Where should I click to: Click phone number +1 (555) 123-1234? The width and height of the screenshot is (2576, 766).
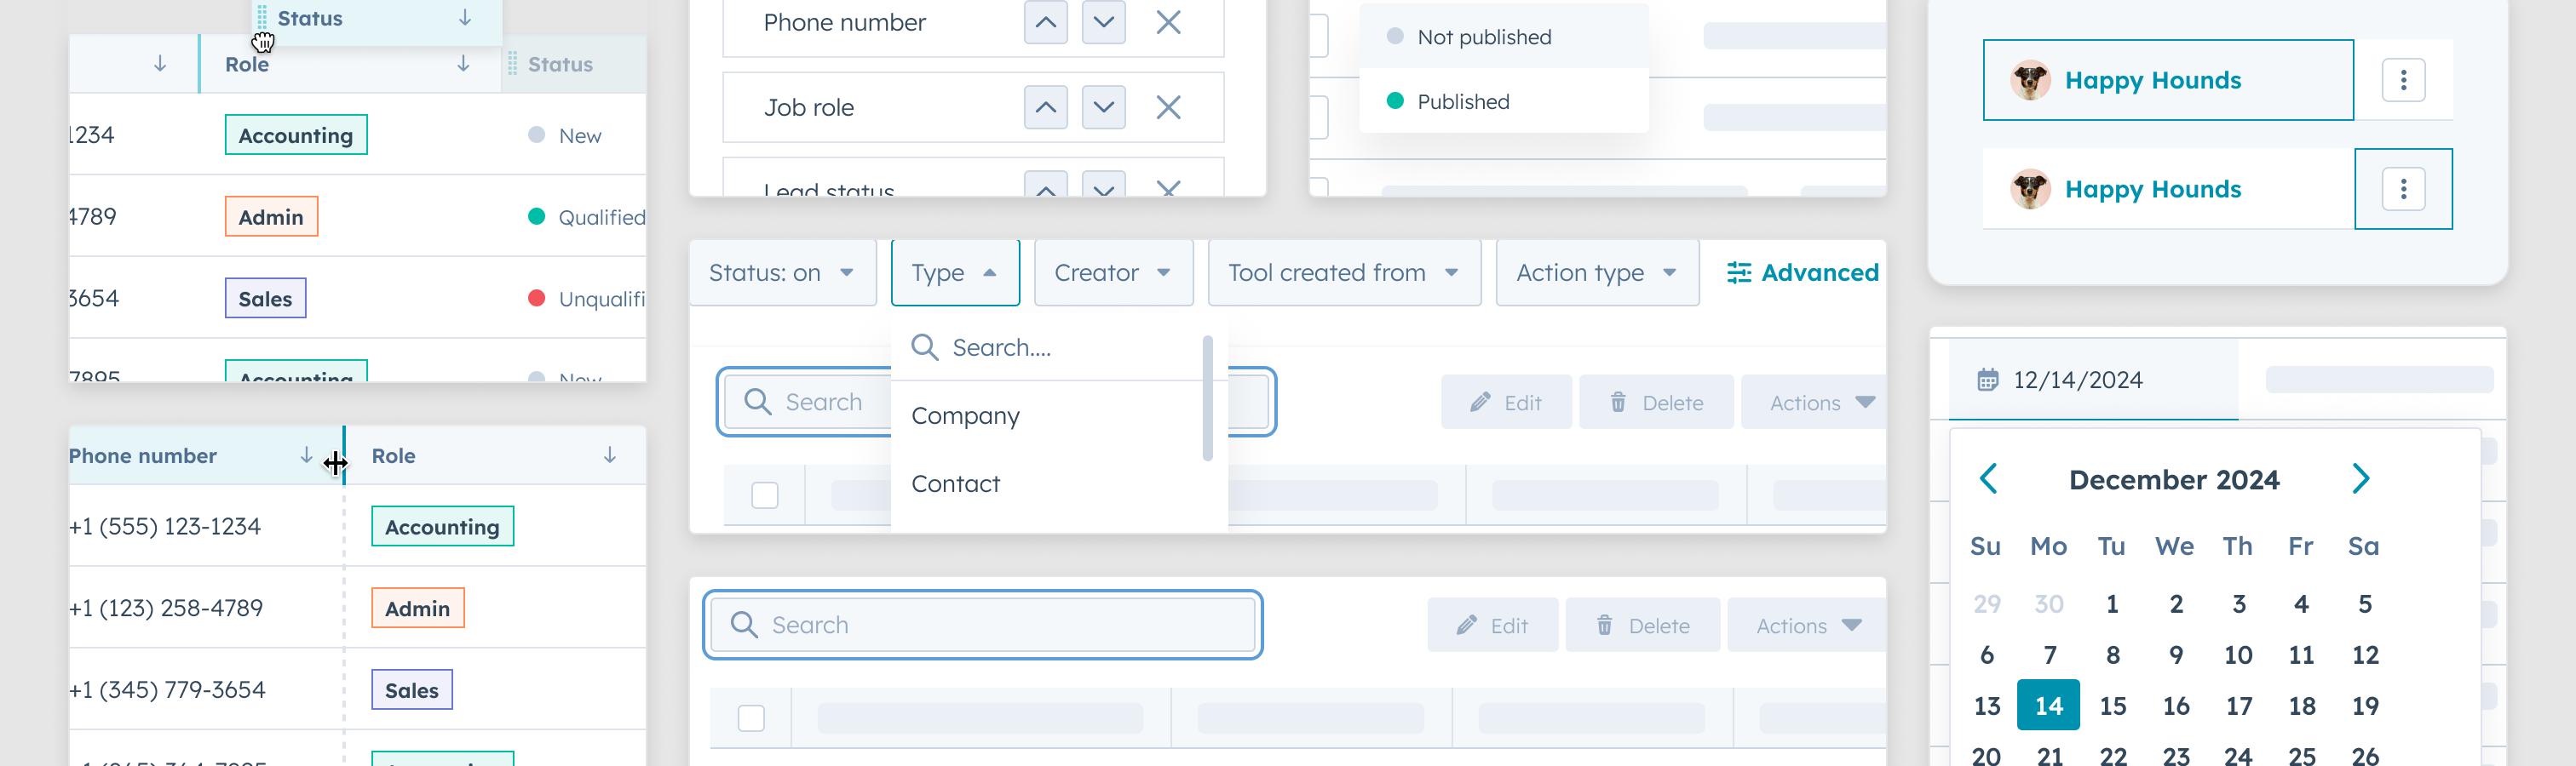coord(165,526)
